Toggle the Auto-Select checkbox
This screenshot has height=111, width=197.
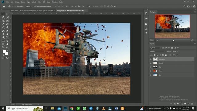pyautogui.click(x=15, y=6)
